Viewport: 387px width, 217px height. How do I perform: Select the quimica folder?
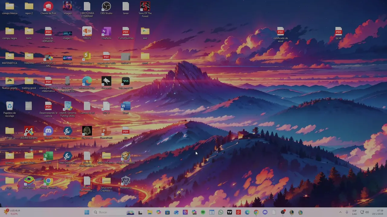(x=10, y=158)
